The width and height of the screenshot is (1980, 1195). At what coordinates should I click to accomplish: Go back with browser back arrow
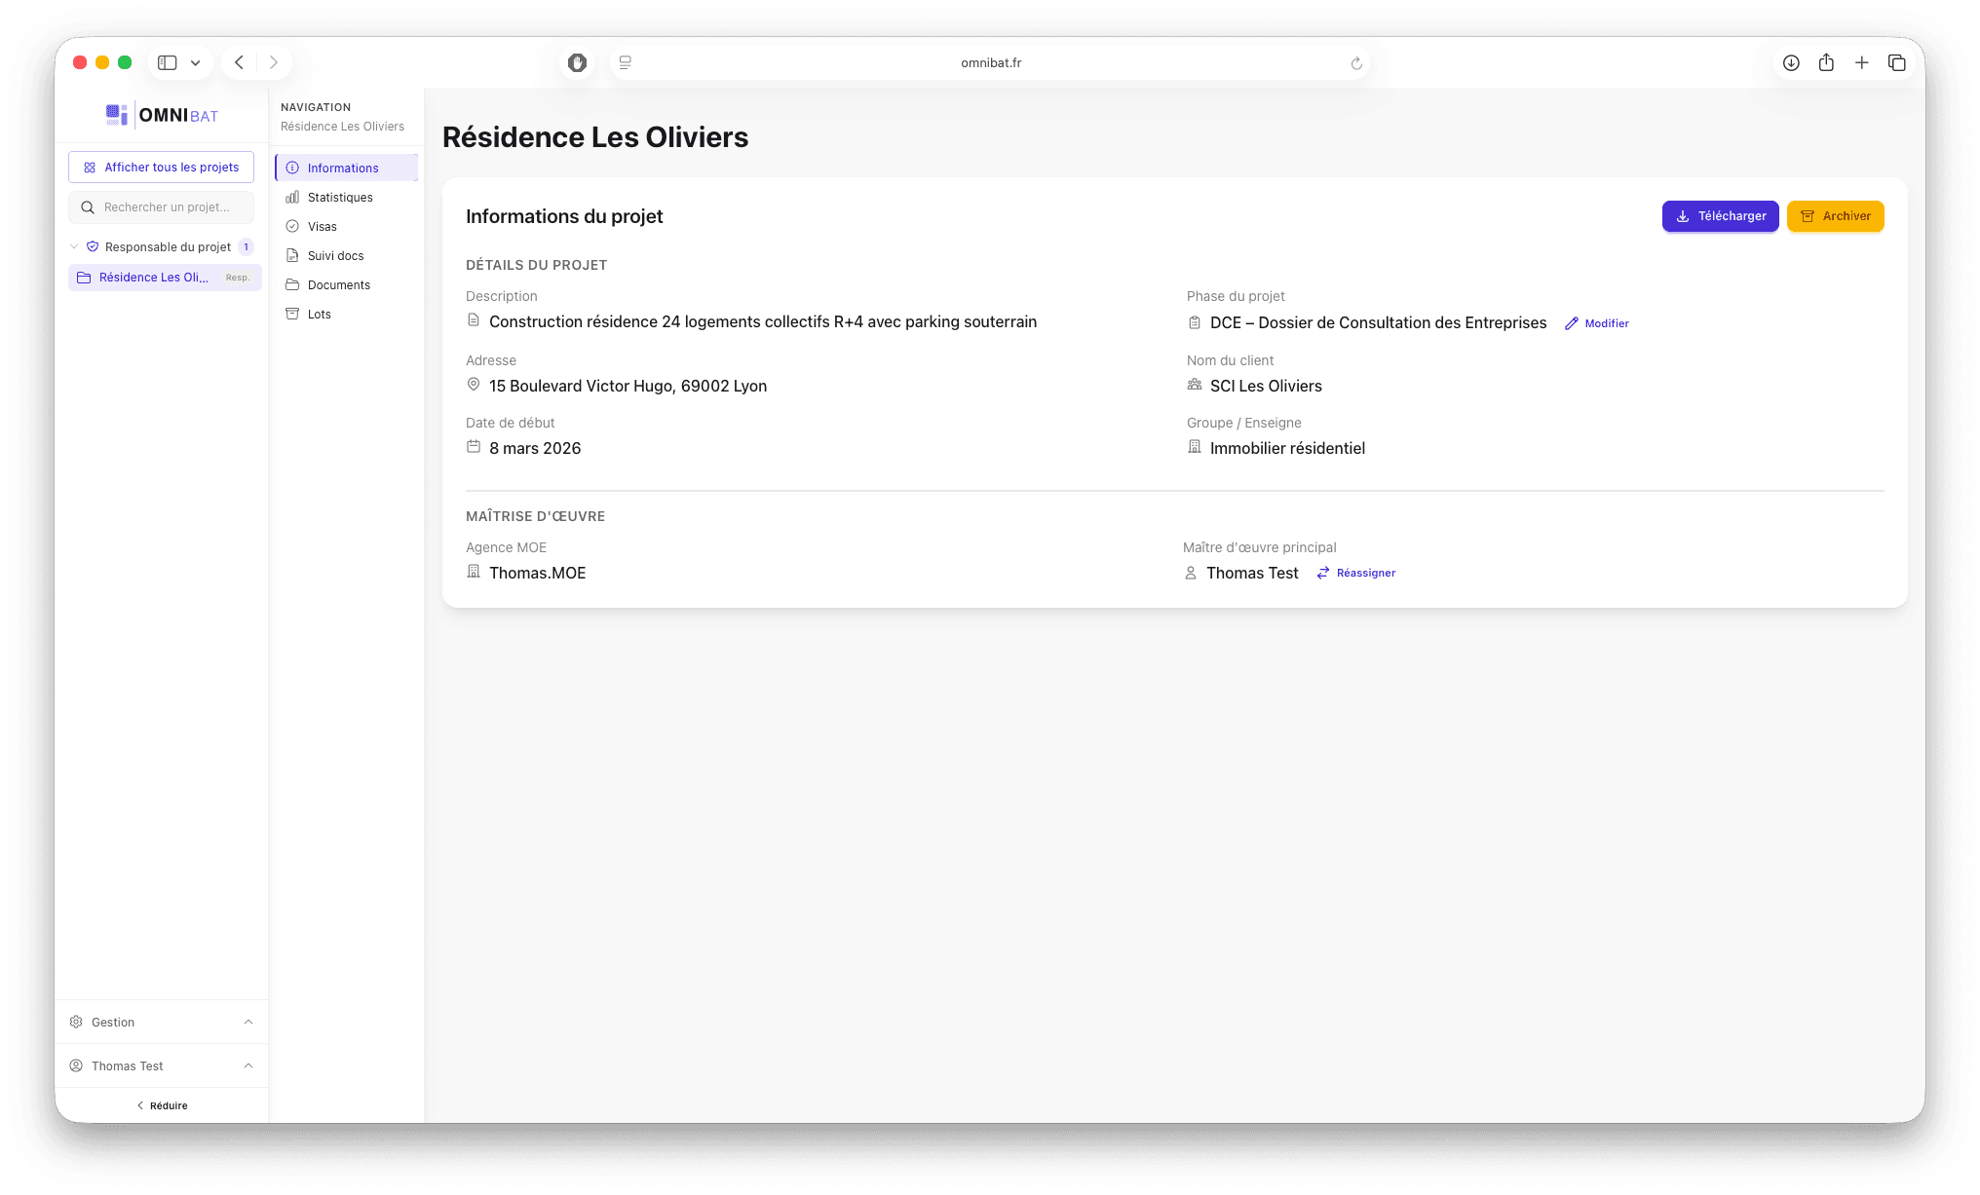[x=239, y=63]
